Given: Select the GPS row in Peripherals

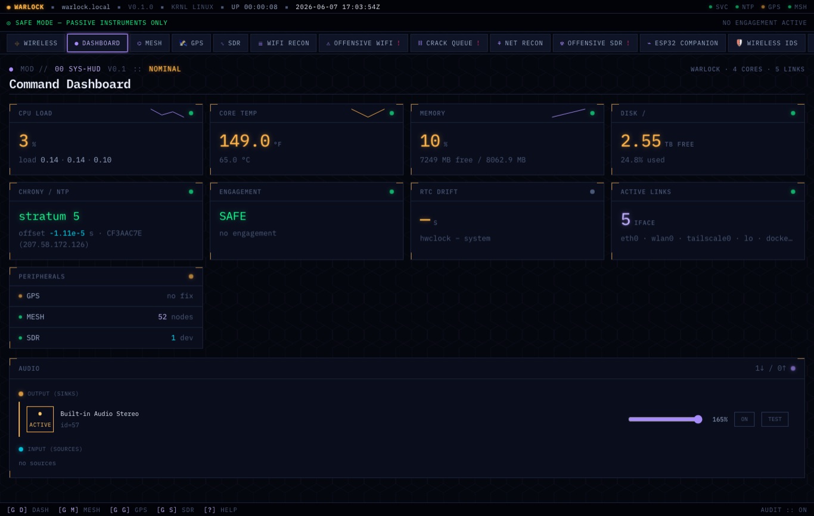Looking at the screenshot, I should click(106, 296).
